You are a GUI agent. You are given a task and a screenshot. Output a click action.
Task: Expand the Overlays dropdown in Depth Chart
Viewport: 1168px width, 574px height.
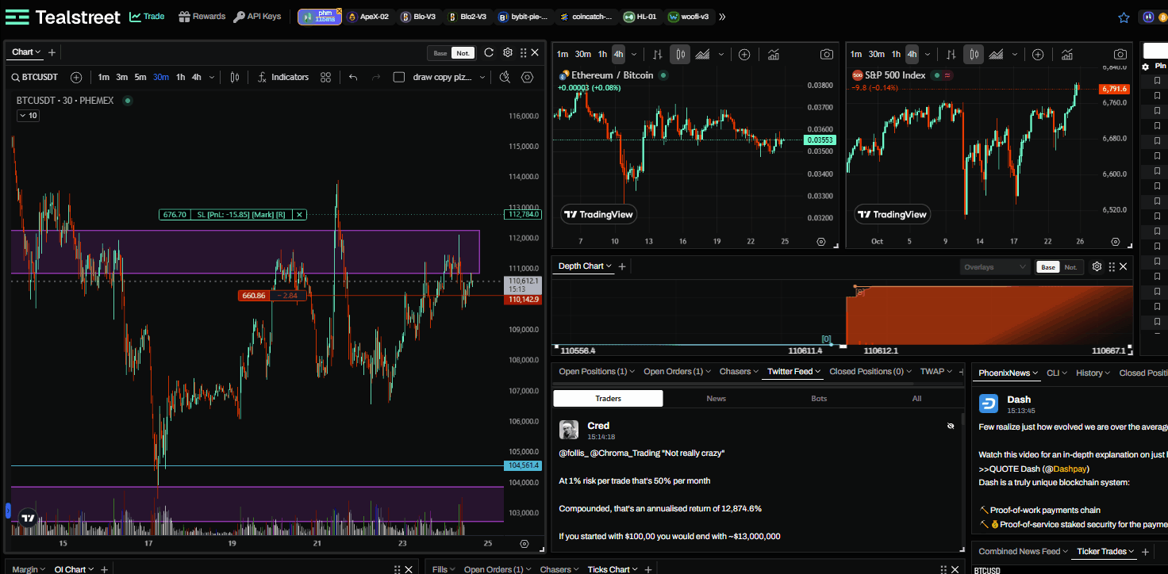[994, 267]
